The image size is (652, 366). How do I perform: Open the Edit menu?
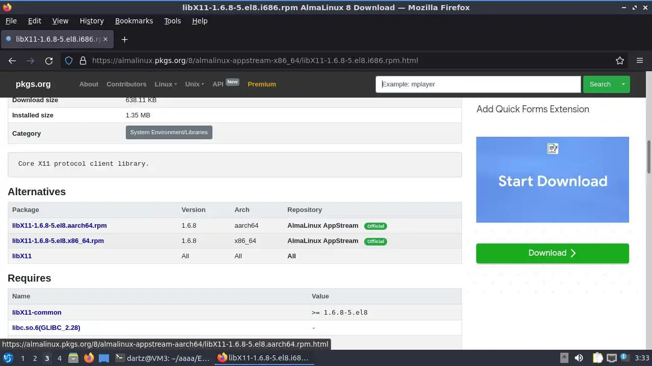(34, 21)
